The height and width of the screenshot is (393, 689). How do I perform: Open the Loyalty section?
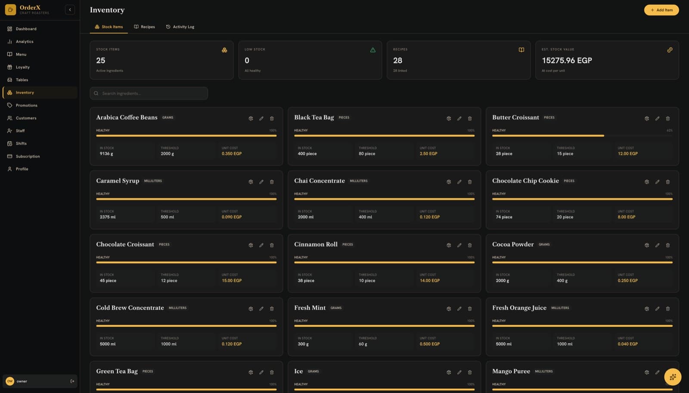[40, 67]
